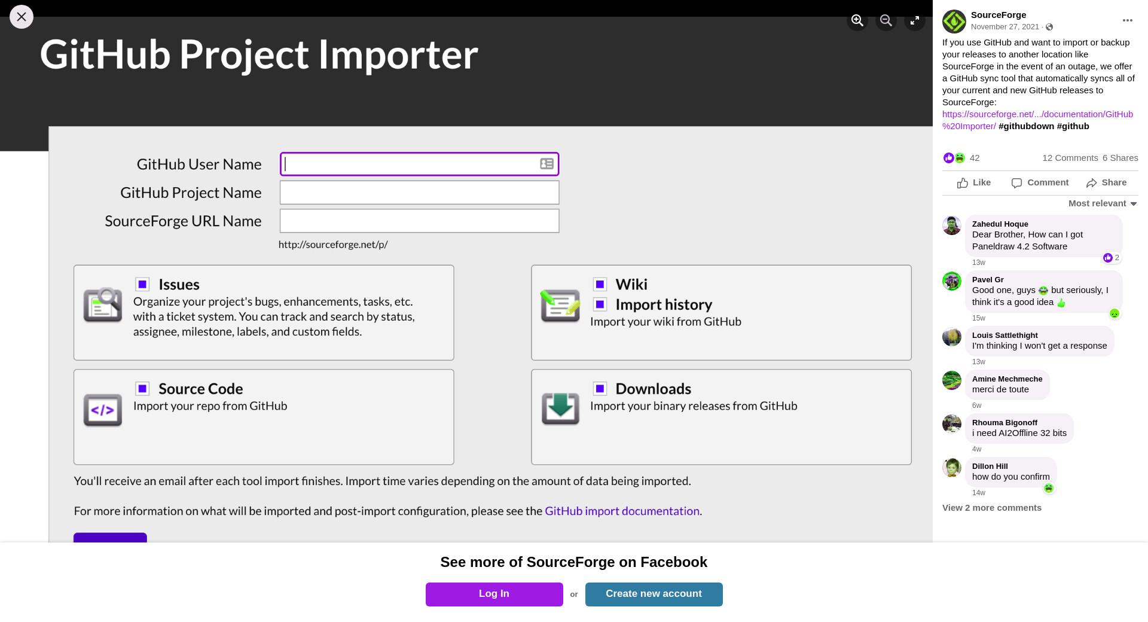Expand View 2 more comments
Viewport: 1148px width, 622px height.
point(991,508)
